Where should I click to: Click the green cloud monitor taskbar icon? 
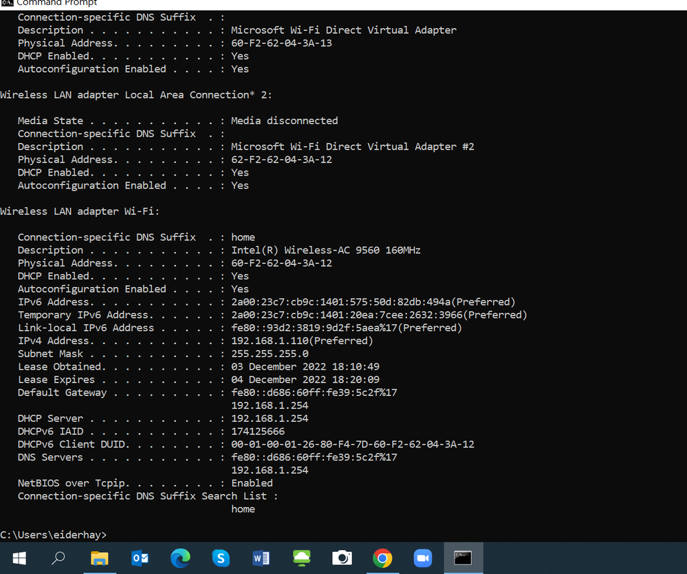[x=301, y=557]
